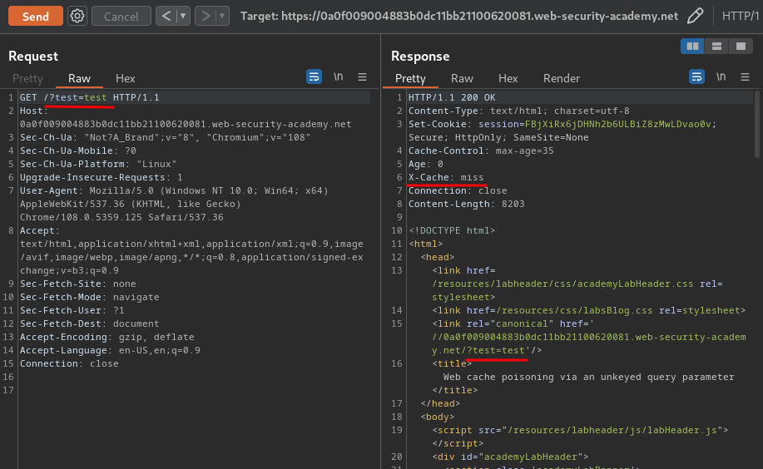This screenshot has width=763, height=469.
Task: Click the Cancel button
Action: pyautogui.click(x=121, y=16)
